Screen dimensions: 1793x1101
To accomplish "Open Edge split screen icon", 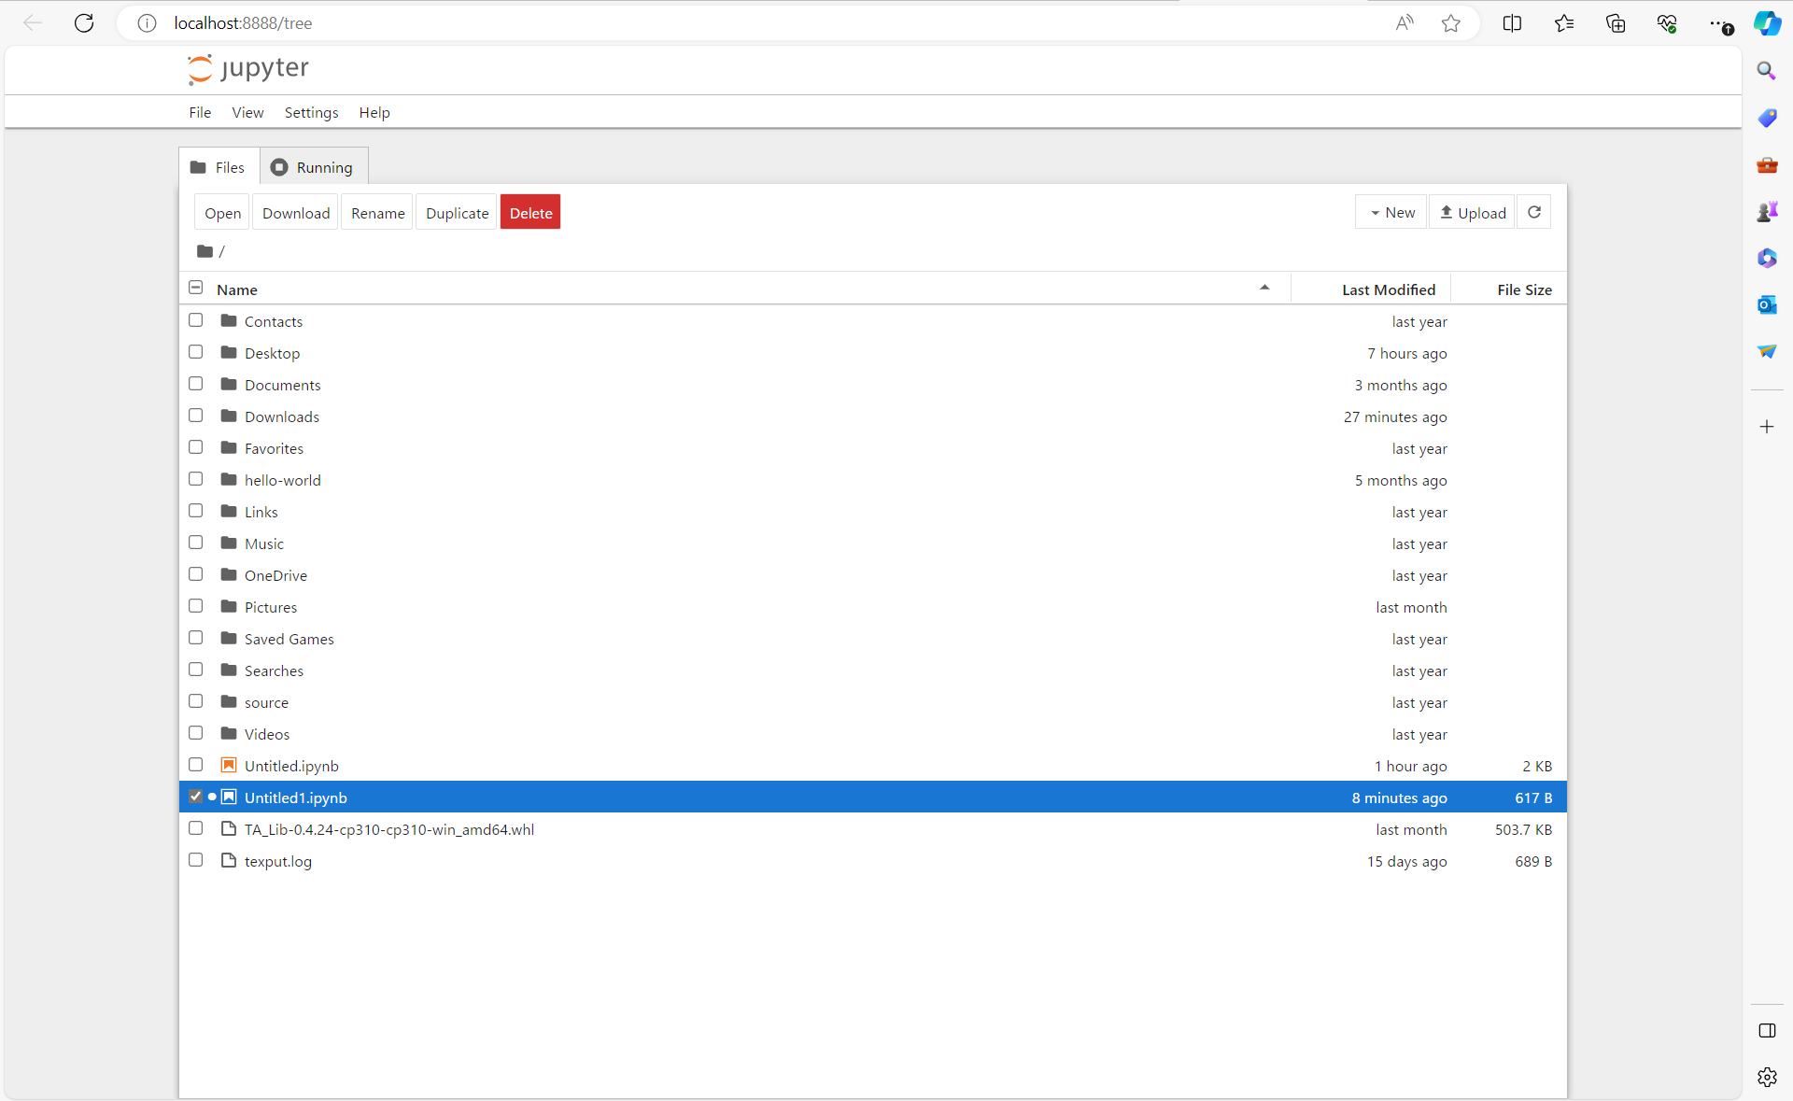I will click(1512, 23).
